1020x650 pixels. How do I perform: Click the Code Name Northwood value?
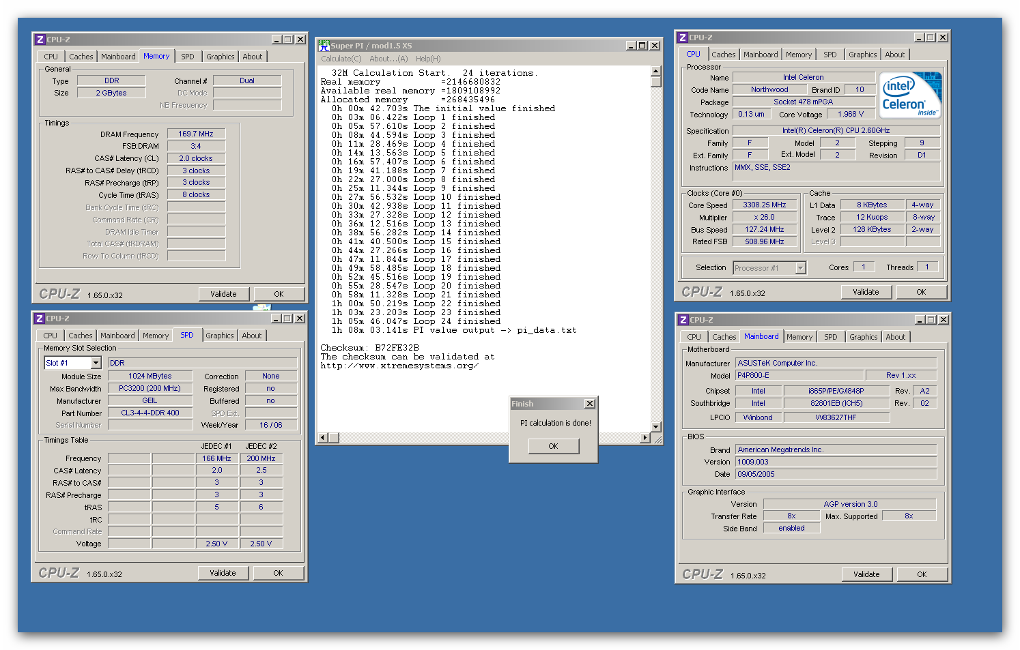point(769,89)
